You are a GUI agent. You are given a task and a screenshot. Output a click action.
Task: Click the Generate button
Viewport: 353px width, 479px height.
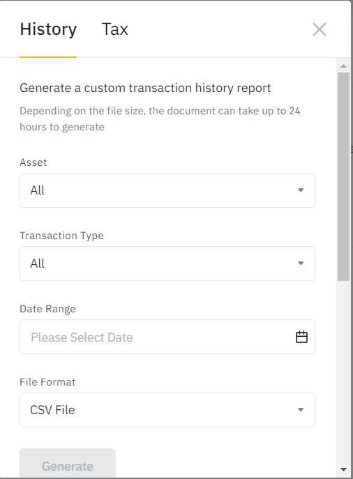68,463
